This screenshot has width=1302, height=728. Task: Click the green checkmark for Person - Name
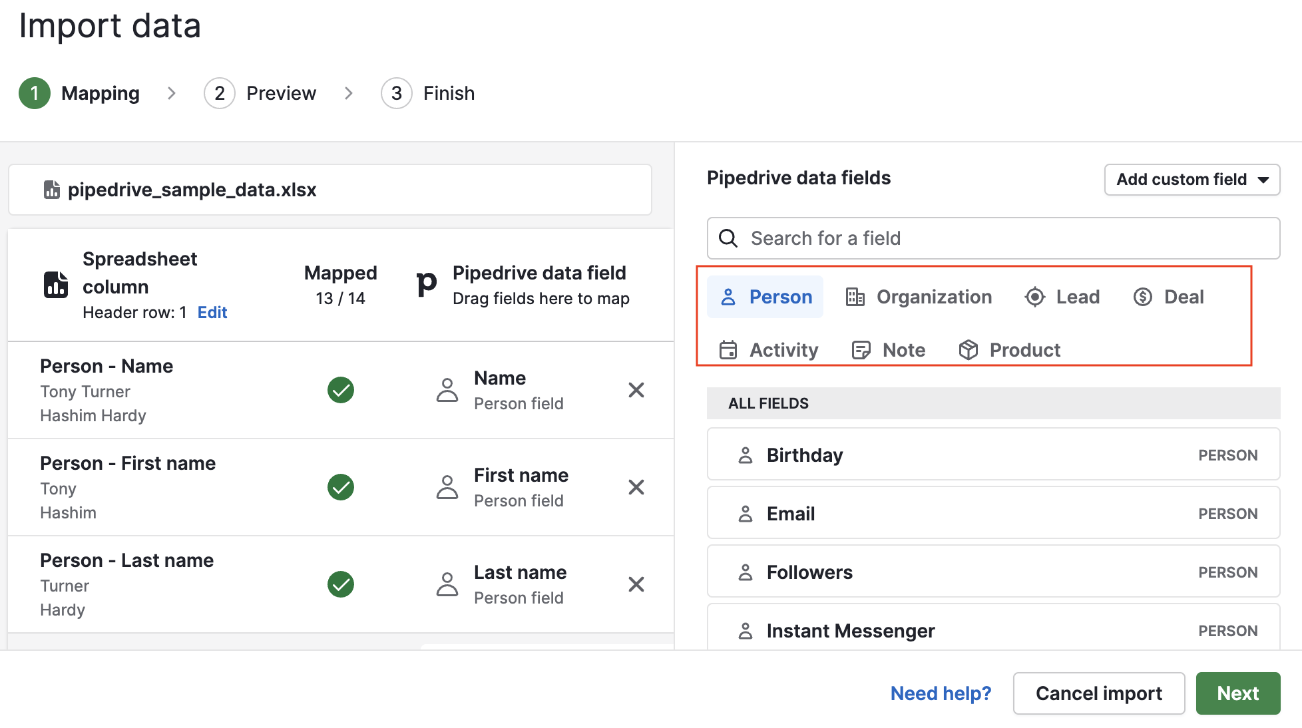click(x=341, y=390)
